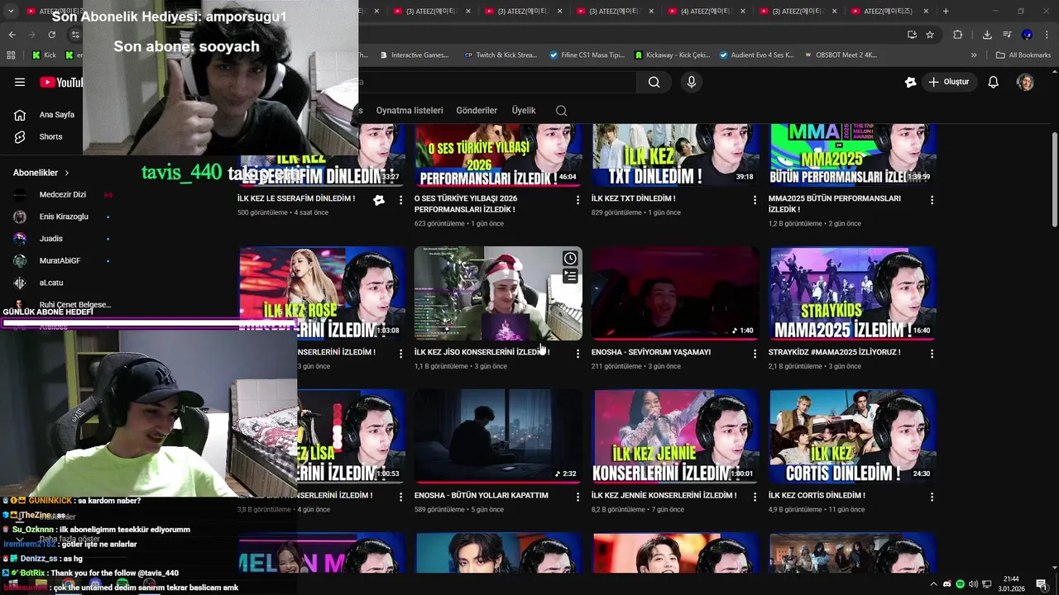Show Chrome downloads

click(x=987, y=35)
